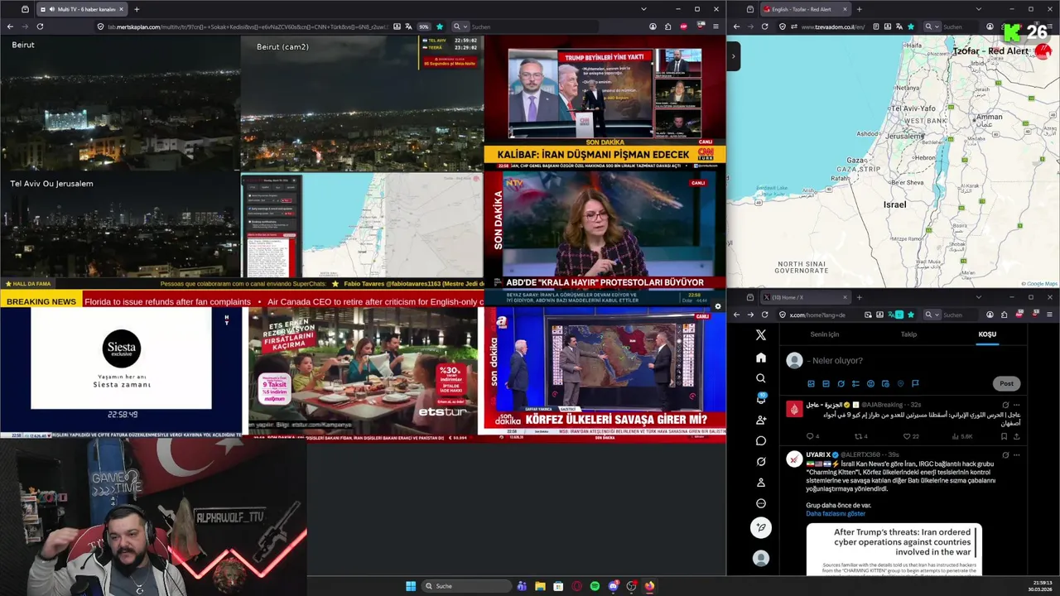Mute audio on Multi TV tab
The width and height of the screenshot is (1060, 596).
click(x=53, y=9)
